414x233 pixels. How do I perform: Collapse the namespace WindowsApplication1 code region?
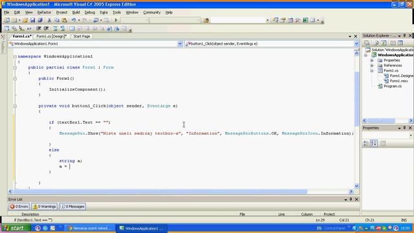tap(15, 56)
